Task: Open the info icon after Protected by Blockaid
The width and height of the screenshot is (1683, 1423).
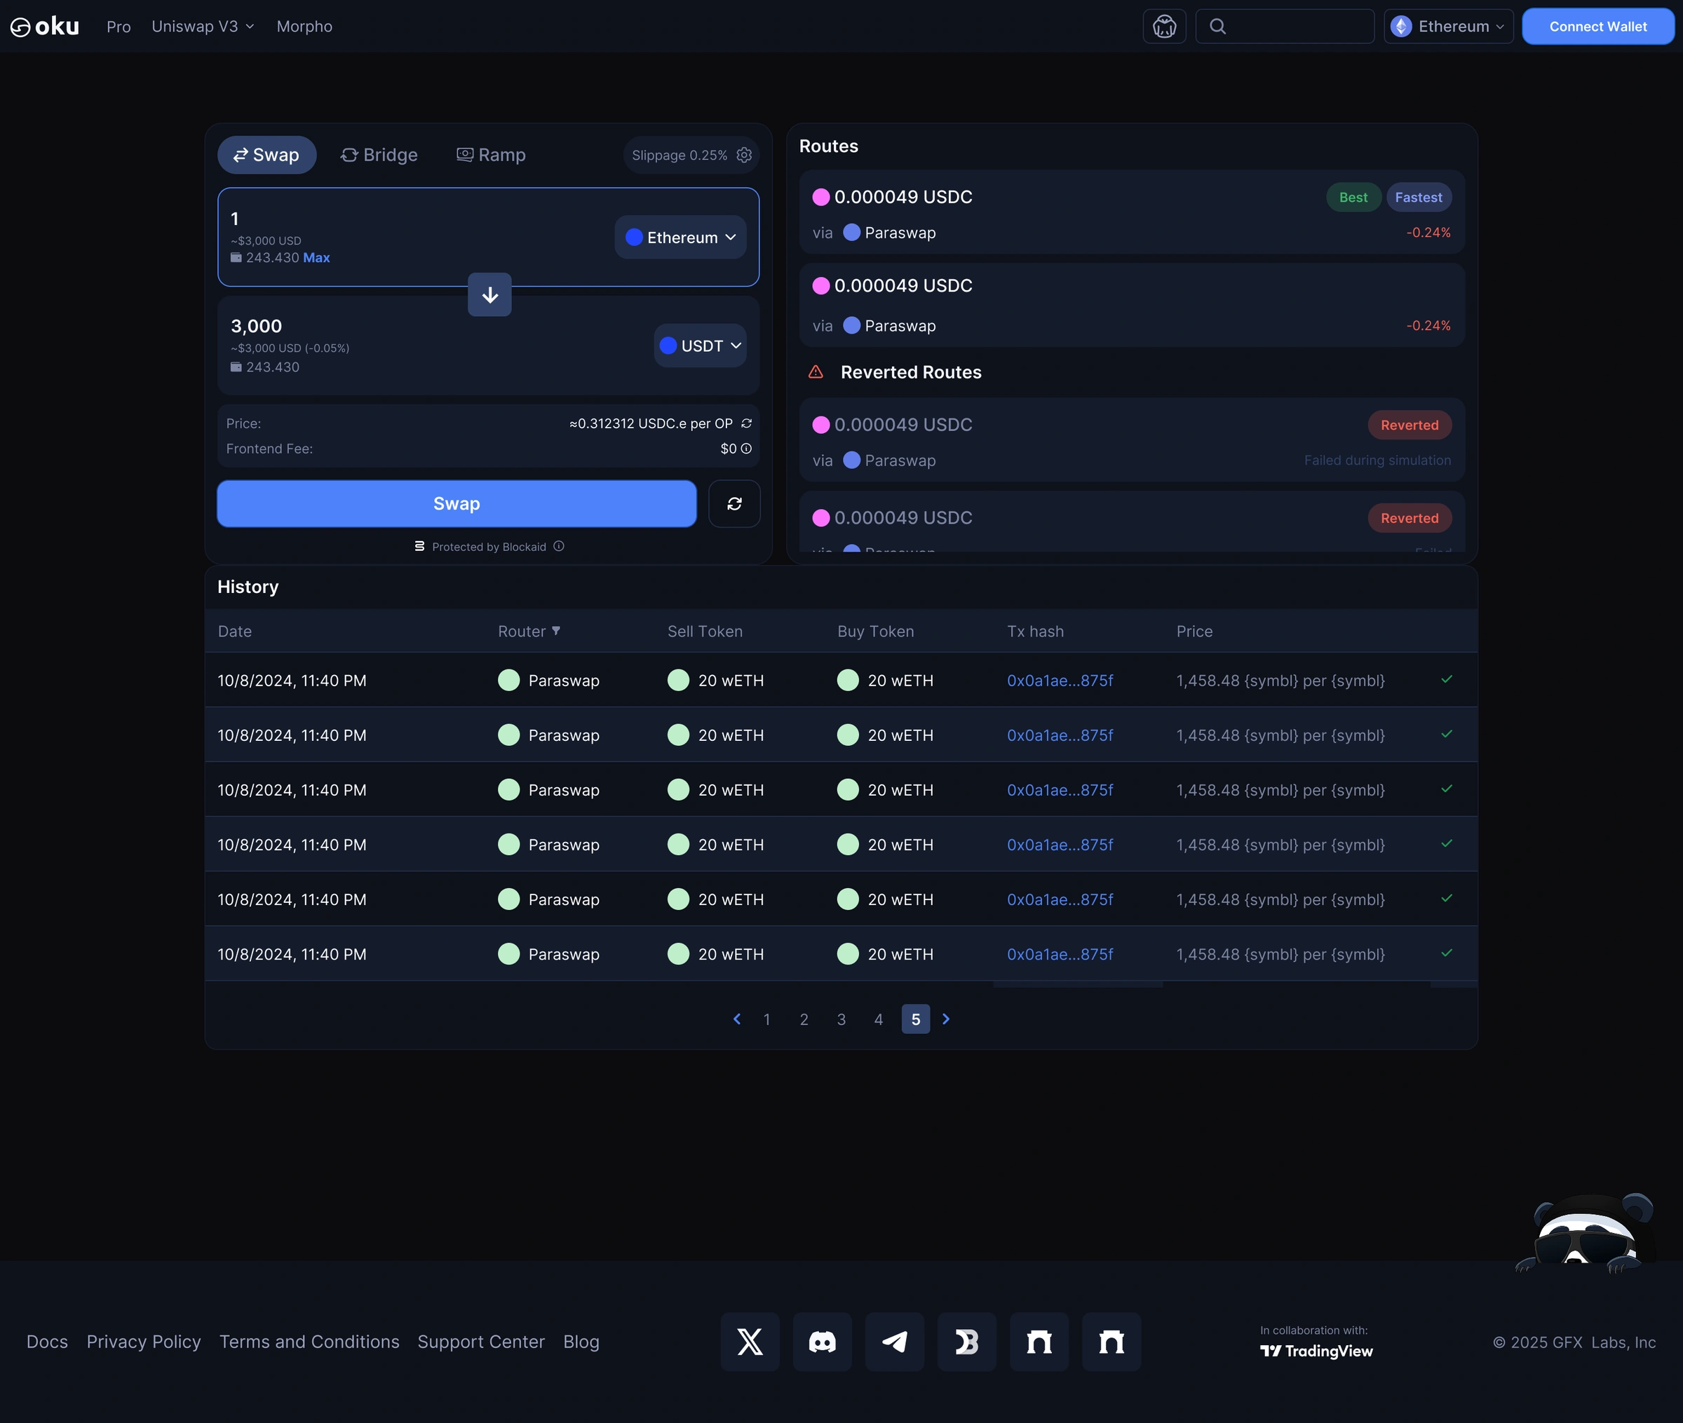Action: point(558,546)
